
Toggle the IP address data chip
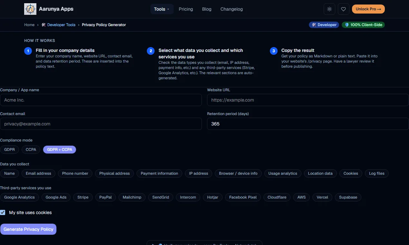(199, 173)
